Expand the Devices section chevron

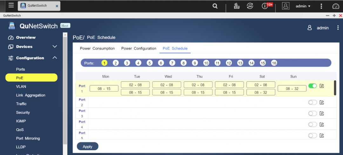pos(55,46)
